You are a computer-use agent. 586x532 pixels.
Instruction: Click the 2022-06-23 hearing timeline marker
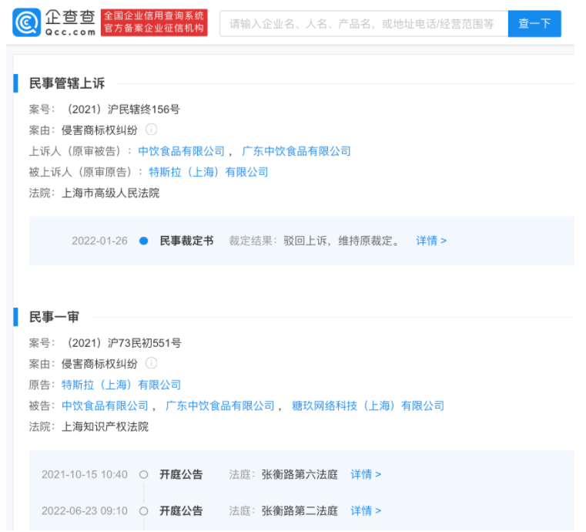click(144, 510)
